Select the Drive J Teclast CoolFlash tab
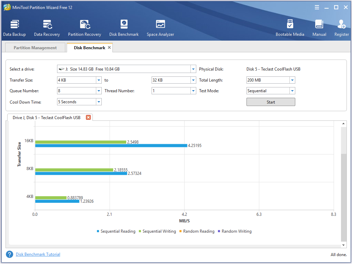This screenshot has width=352, height=264. tap(46, 118)
